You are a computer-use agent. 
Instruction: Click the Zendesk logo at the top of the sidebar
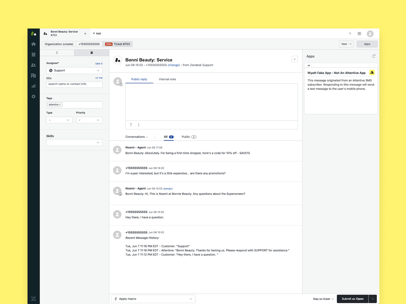33,34
